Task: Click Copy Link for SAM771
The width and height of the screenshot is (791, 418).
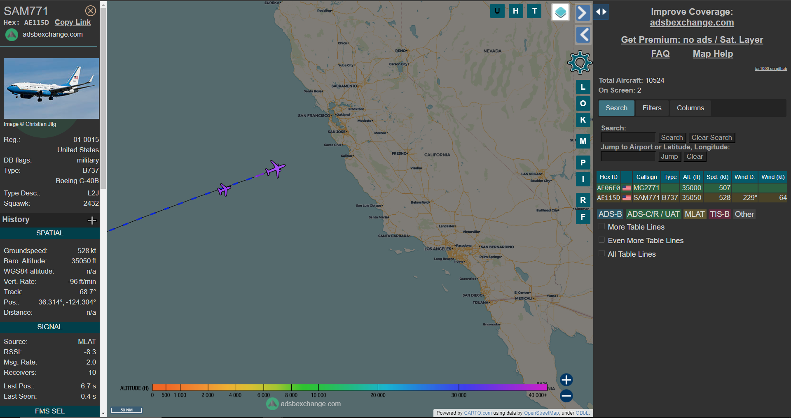Action: click(x=73, y=22)
